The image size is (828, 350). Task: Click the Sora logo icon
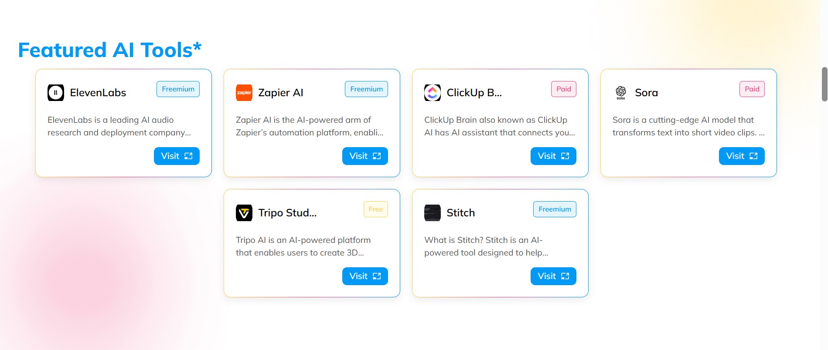coord(620,92)
